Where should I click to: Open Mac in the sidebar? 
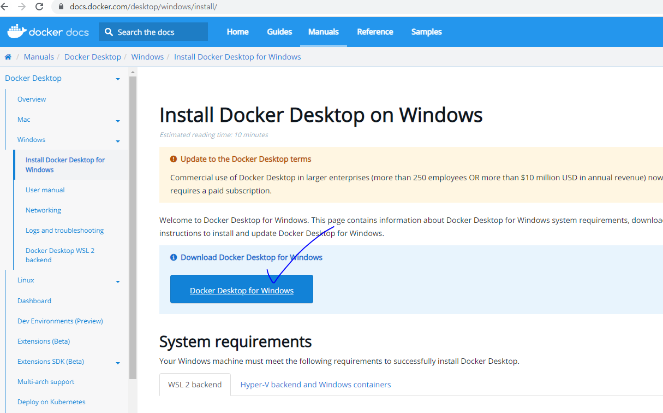(x=24, y=120)
